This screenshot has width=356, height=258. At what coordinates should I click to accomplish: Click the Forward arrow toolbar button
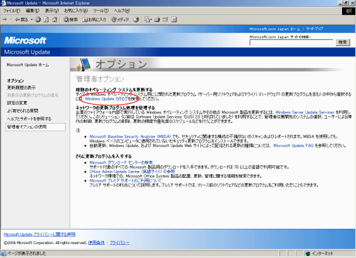click(x=5, y=20)
